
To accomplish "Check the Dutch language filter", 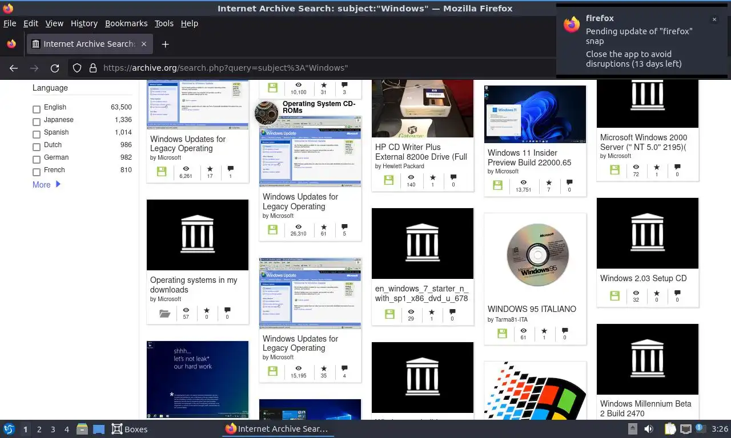I will [x=37, y=147].
